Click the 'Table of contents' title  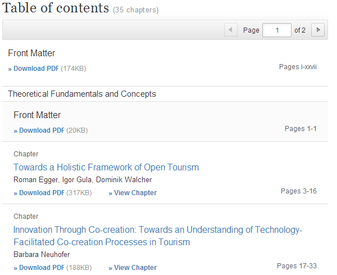click(56, 8)
